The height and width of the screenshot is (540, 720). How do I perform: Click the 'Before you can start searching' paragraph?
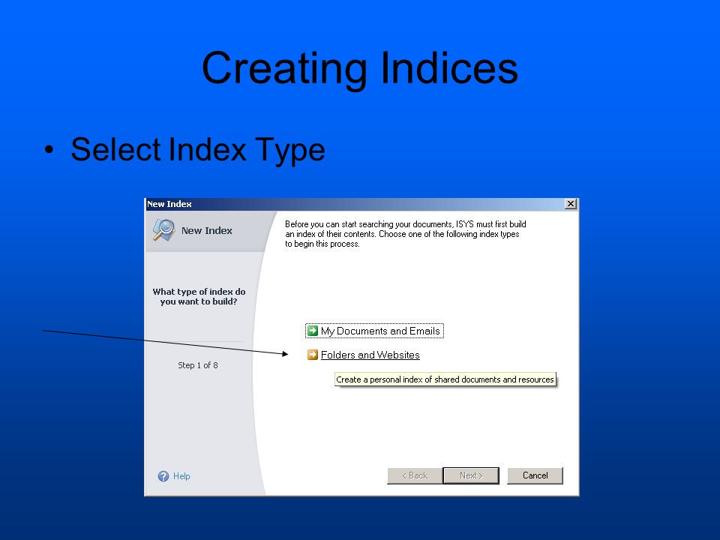click(x=406, y=234)
